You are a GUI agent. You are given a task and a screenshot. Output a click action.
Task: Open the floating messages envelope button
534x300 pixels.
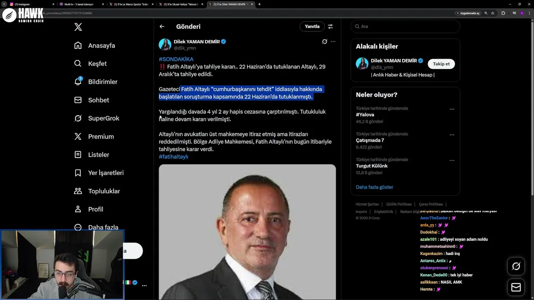(516, 287)
